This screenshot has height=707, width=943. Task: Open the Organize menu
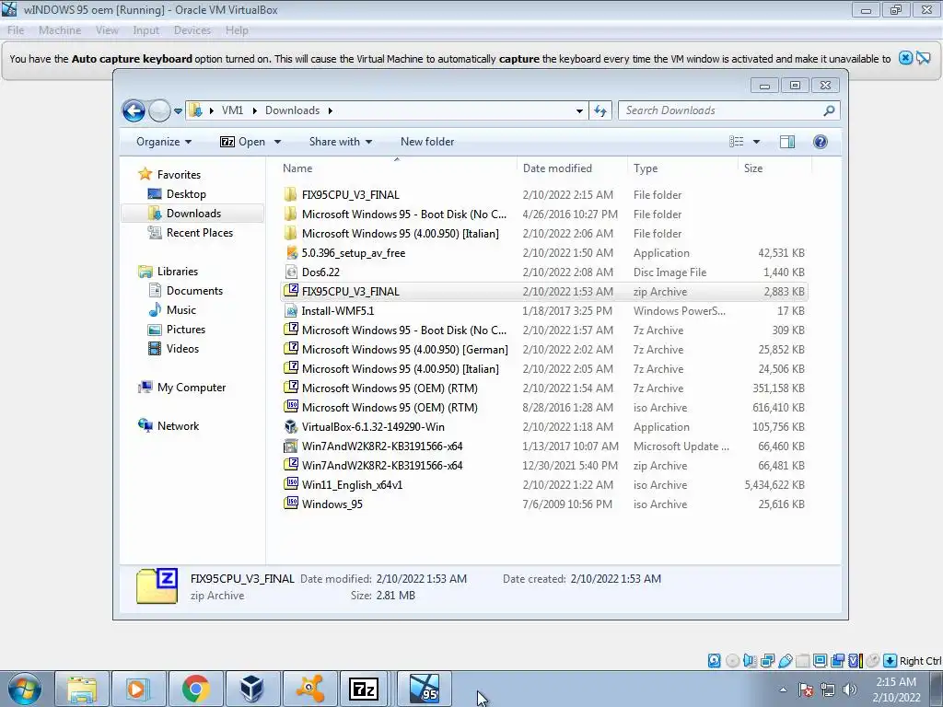(164, 142)
